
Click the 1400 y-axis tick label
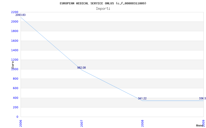point(15,50)
